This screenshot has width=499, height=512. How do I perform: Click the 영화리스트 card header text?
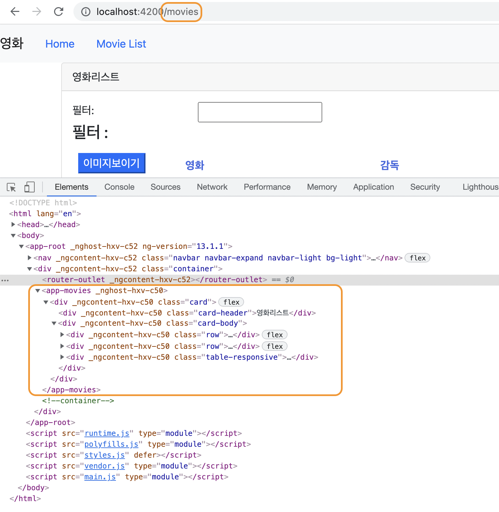[96, 77]
